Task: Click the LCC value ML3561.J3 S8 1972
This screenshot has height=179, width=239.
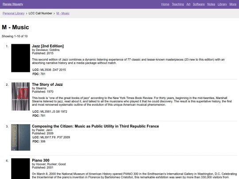Action: 54,111
